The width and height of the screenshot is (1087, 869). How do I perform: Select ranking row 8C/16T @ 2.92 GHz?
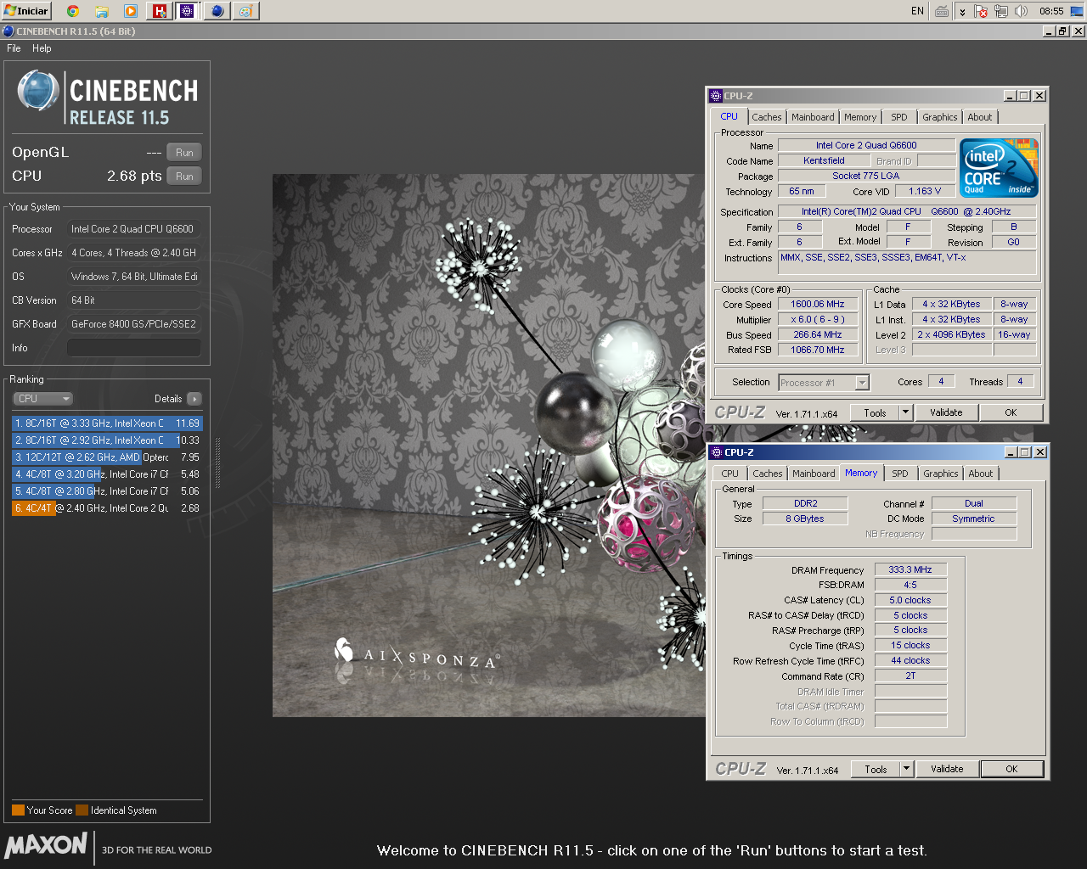(x=107, y=440)
